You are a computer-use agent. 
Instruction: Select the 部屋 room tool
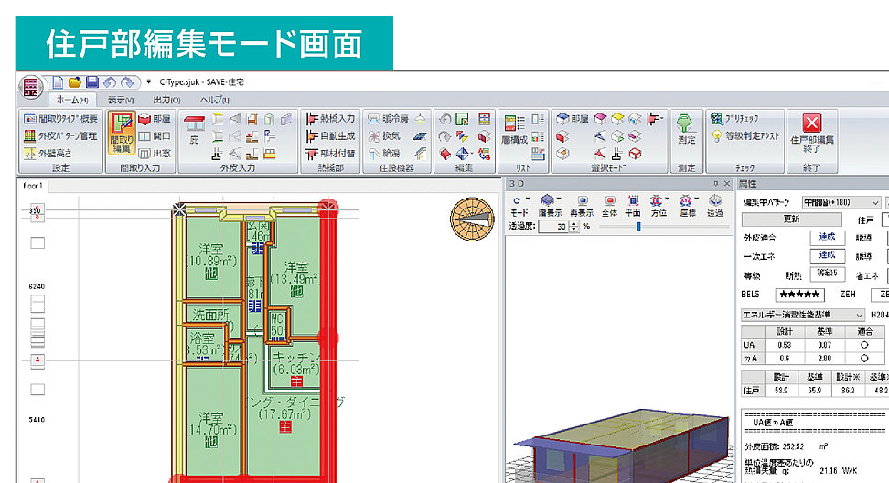pos(154,119)
